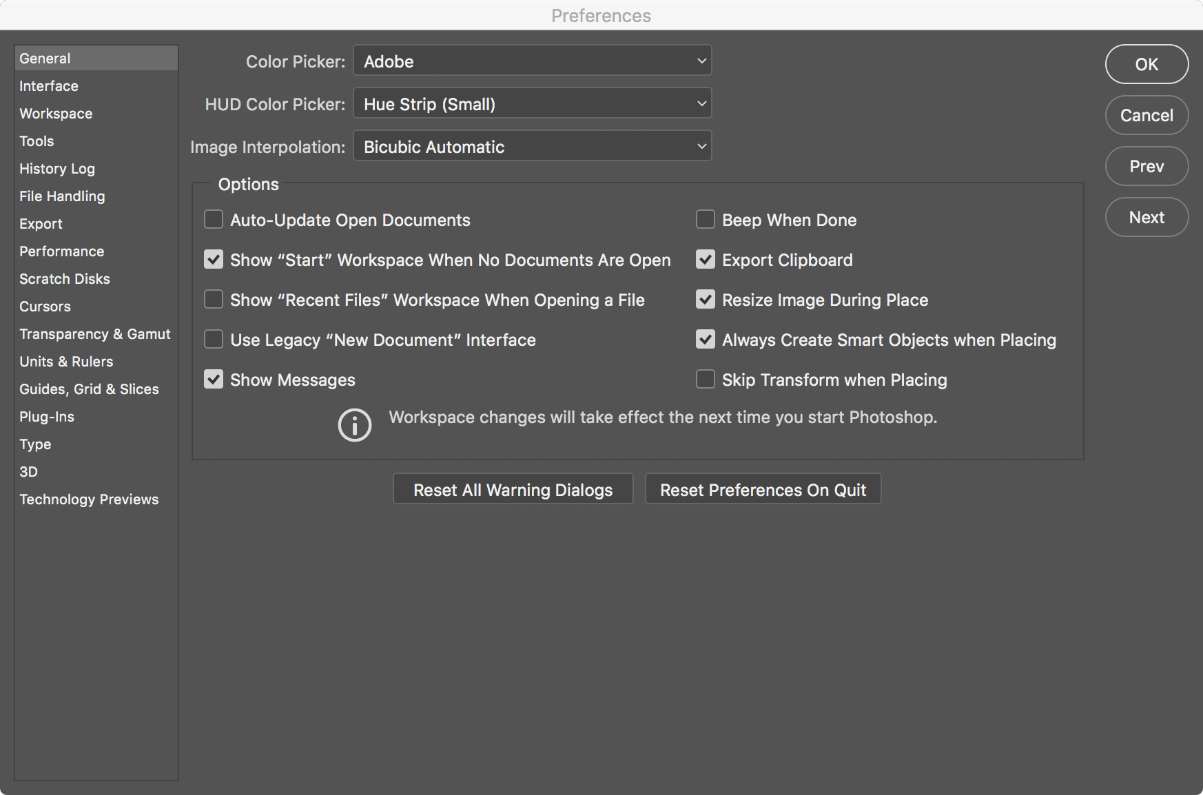Viewport: 1203px width, 795px height.
Task: Click Reset Preferences On Quit
Action: [762, 489]
